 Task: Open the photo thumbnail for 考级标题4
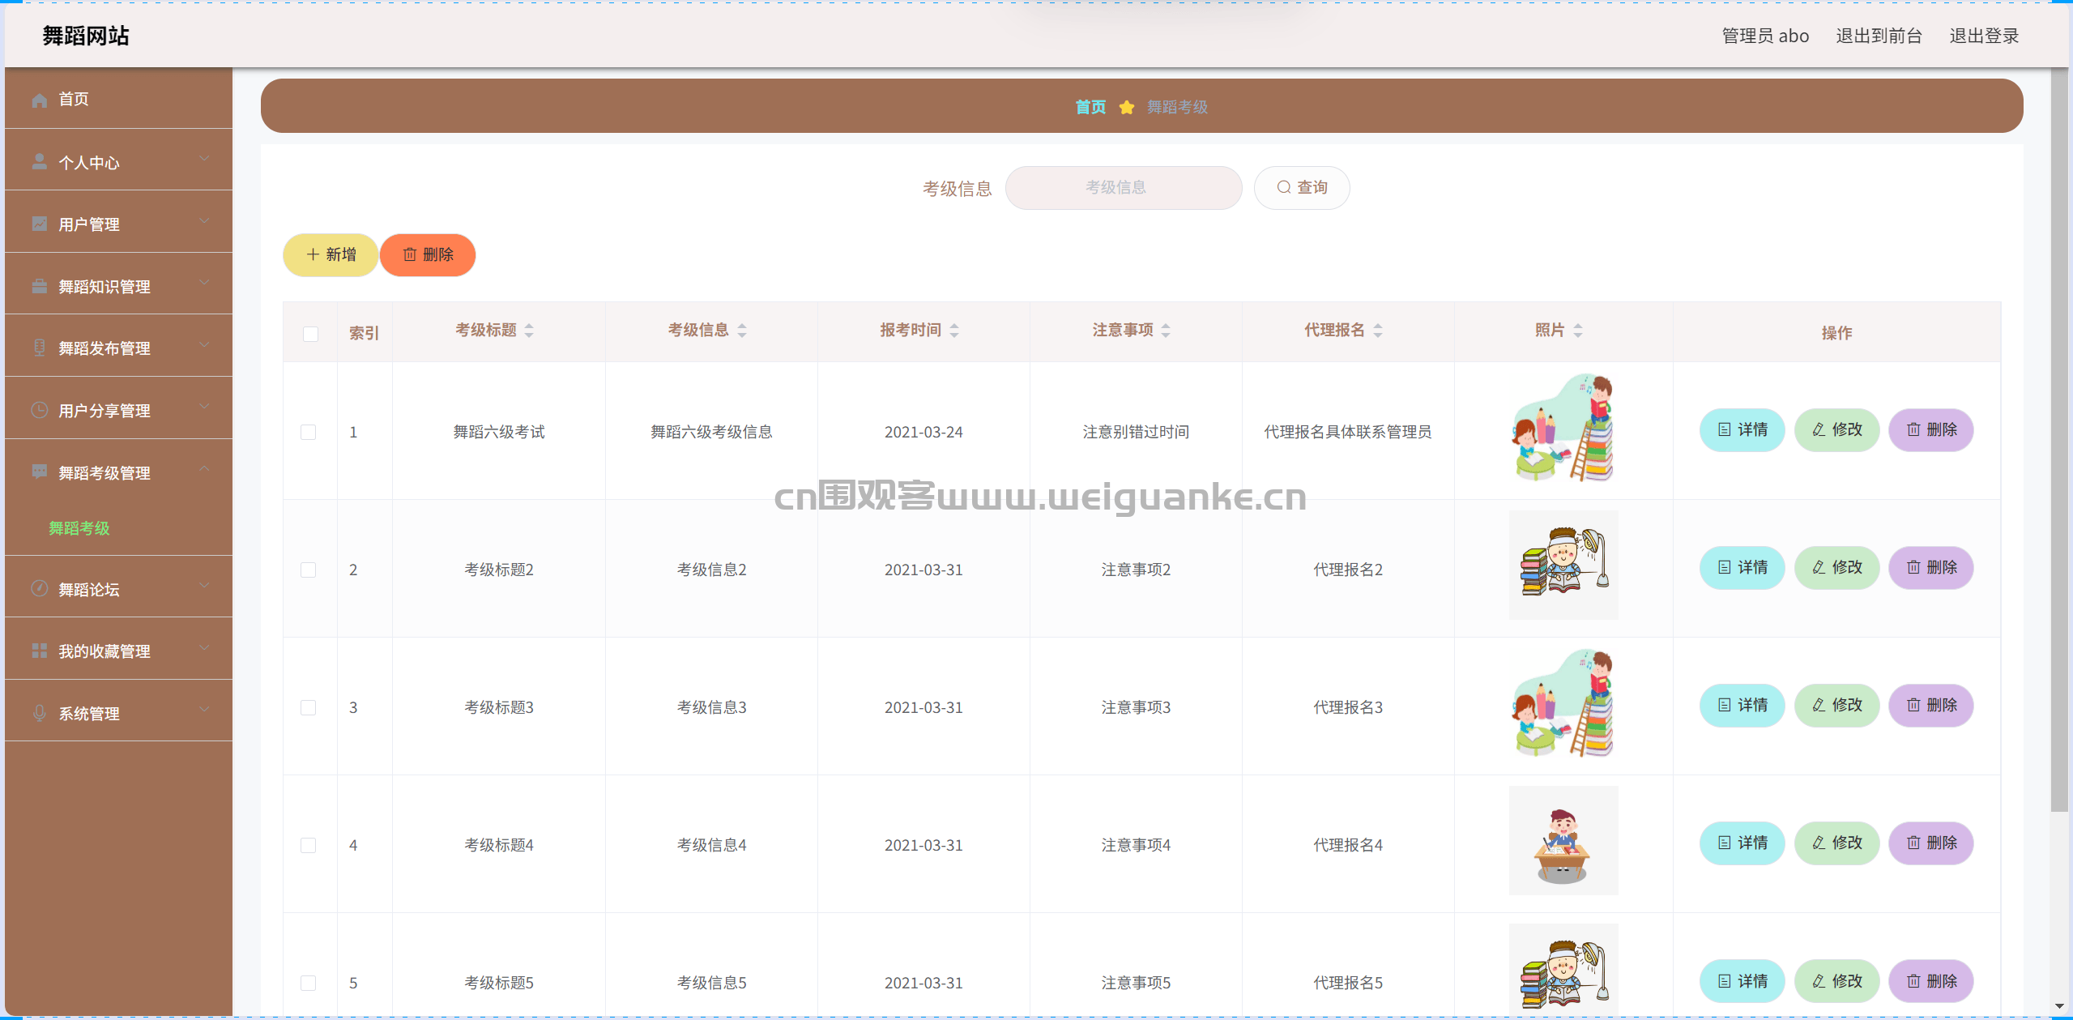(x=1563, y=841)
